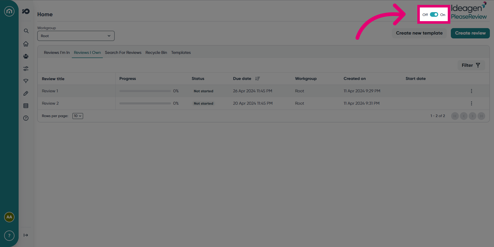The image size is (494, 247).
Task: Expand the sidebar with arrow icon
Action: 26,235
